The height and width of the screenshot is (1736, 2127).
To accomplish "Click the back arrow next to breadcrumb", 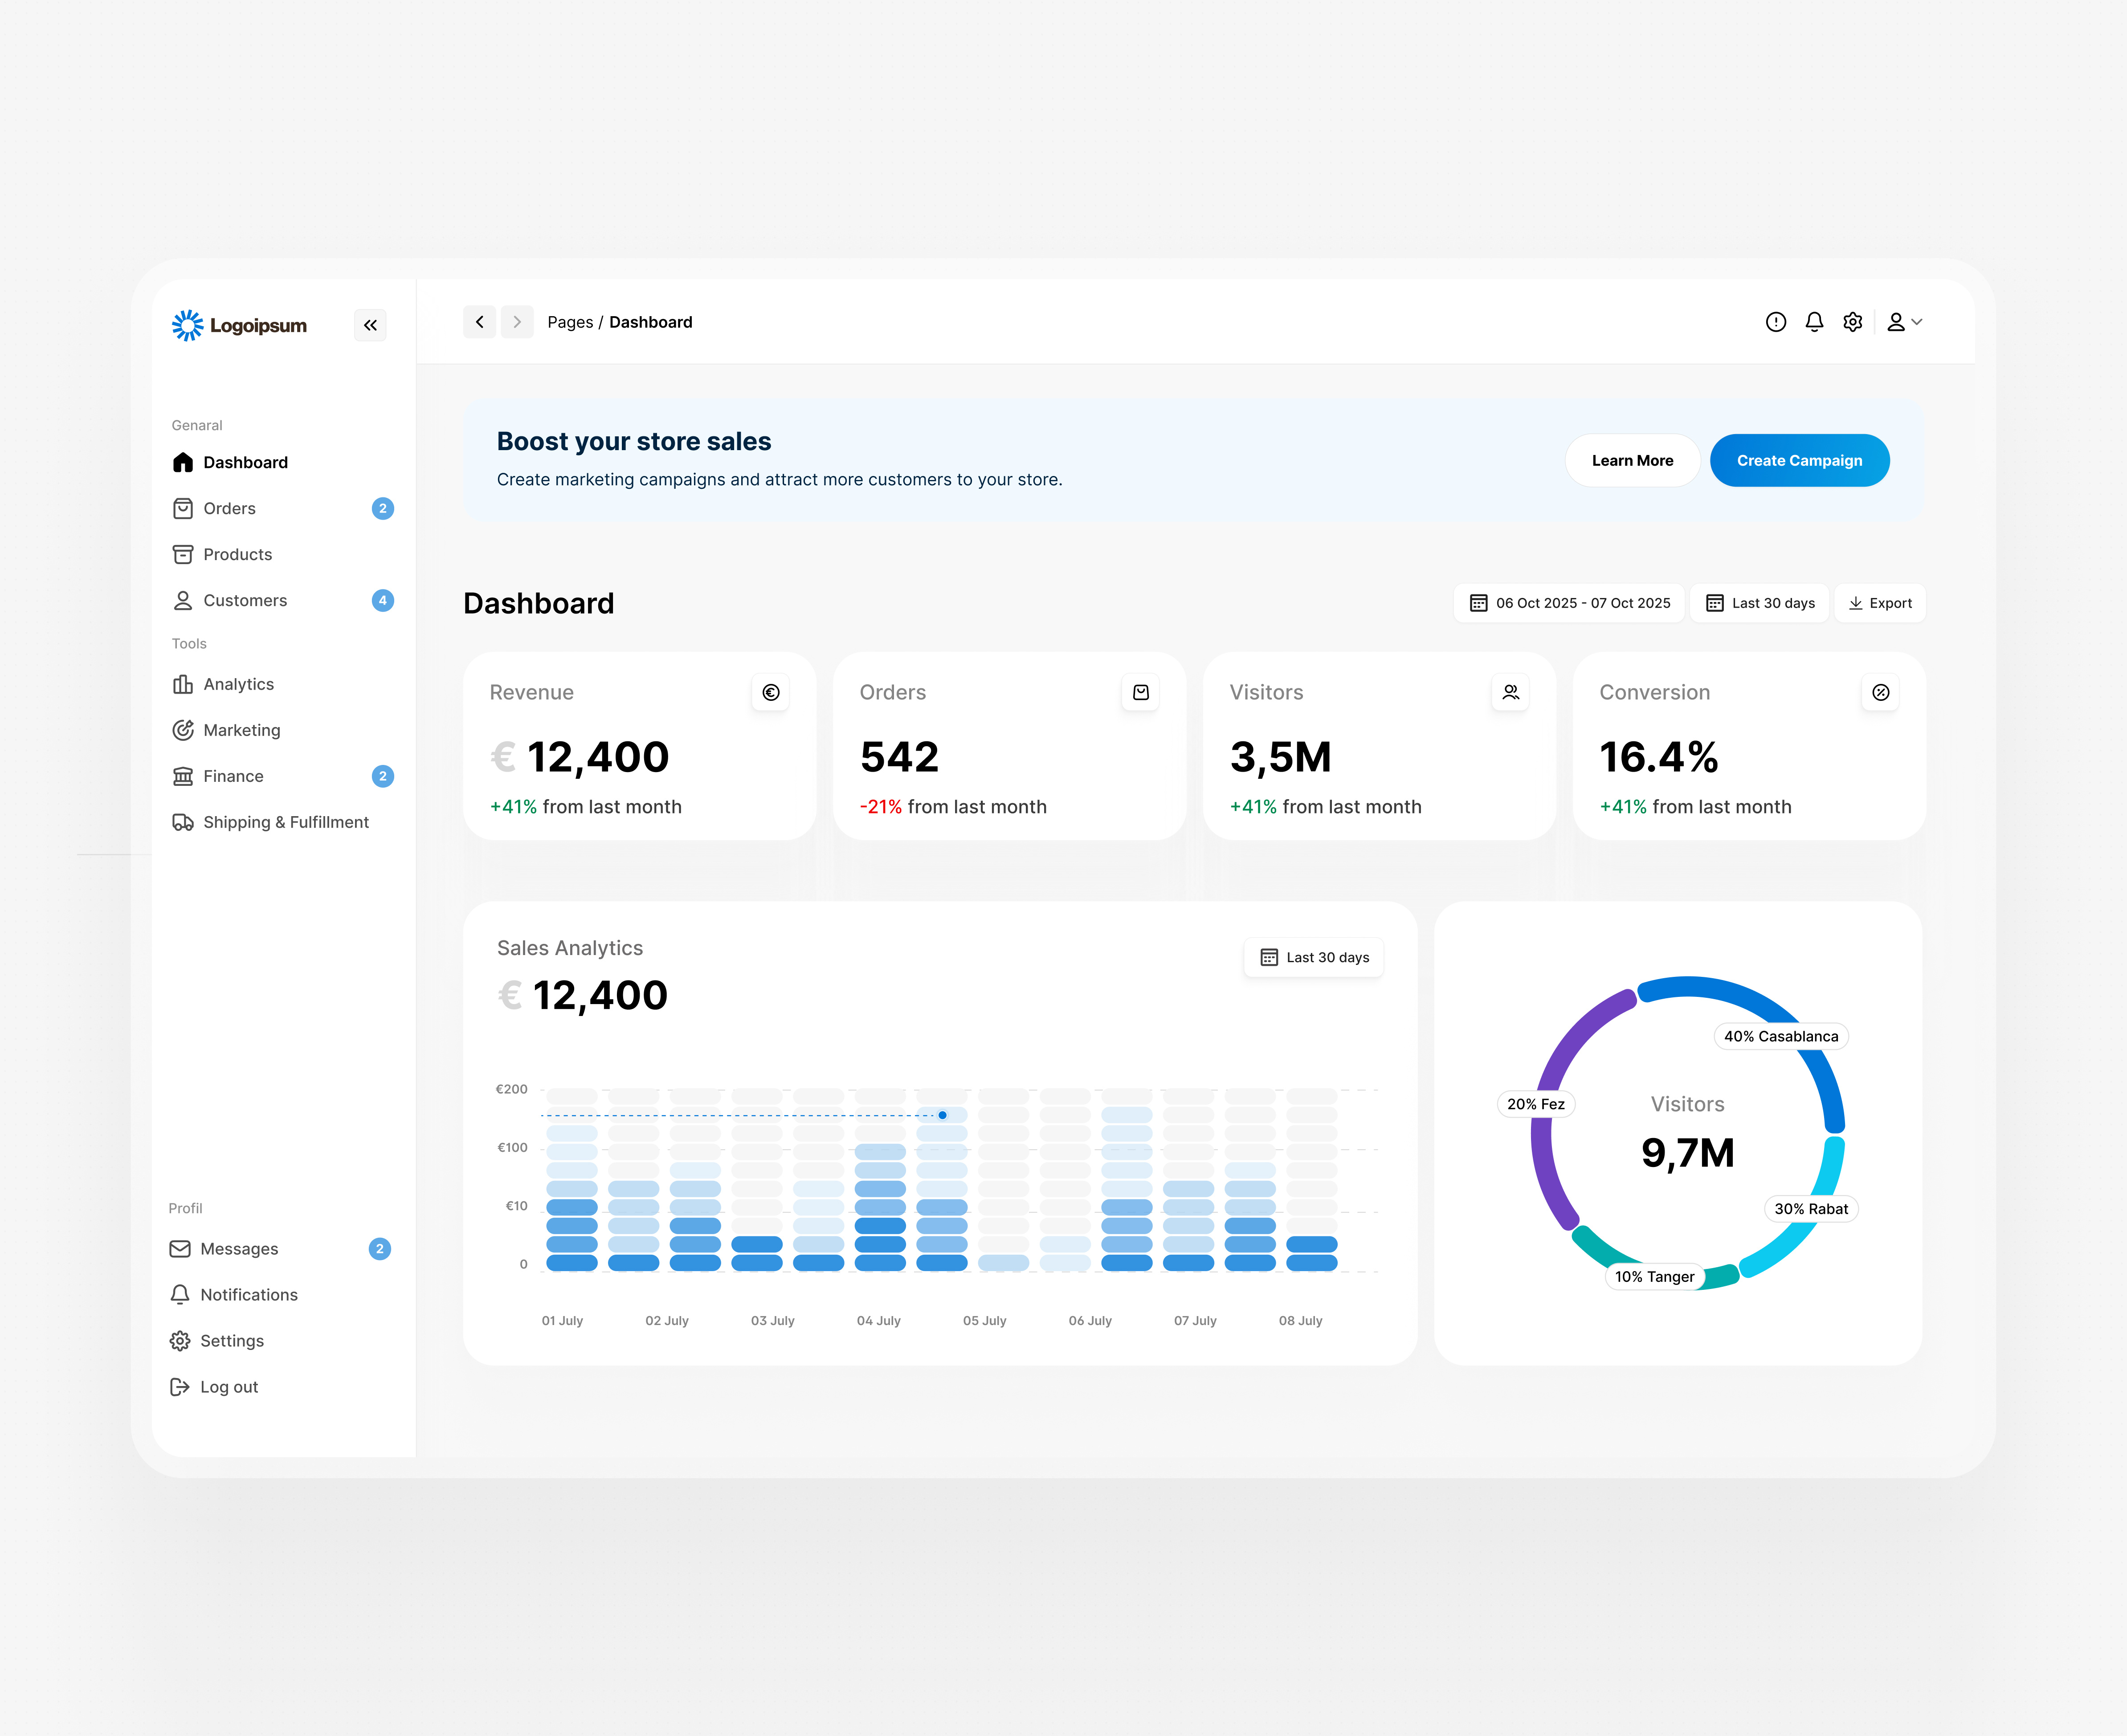I will coord(479,321).
